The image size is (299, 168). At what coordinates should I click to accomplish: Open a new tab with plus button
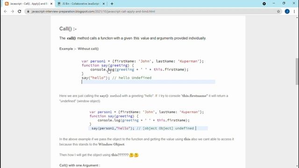point(112,4)
